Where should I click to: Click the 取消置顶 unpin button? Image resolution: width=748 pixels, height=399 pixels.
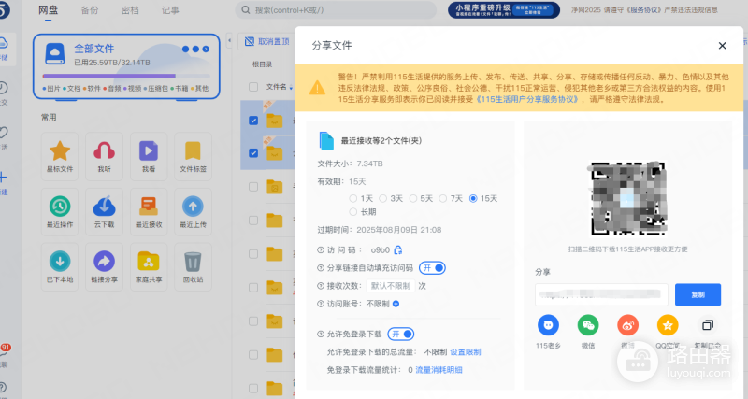point(267,41)
